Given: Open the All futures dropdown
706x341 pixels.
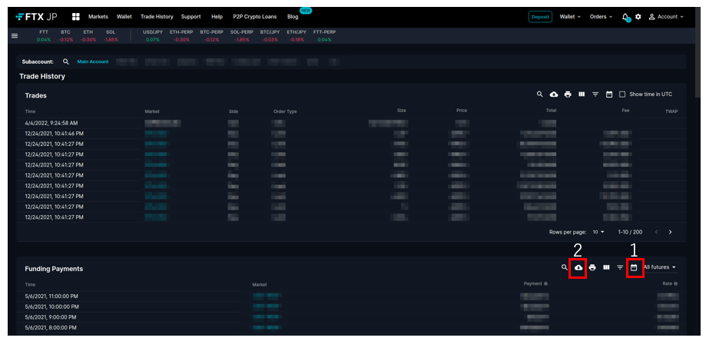Looking at the screenshot, I should pyautogui.click(x=660, y=267).
